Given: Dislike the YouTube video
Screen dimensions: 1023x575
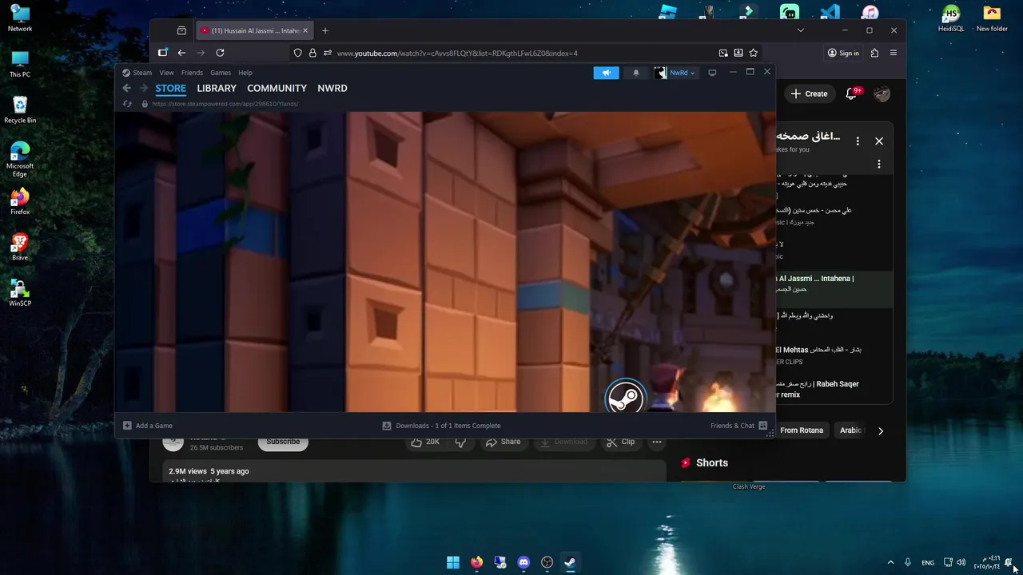Looking at the screenshot, I should click(x=460, y=442).
